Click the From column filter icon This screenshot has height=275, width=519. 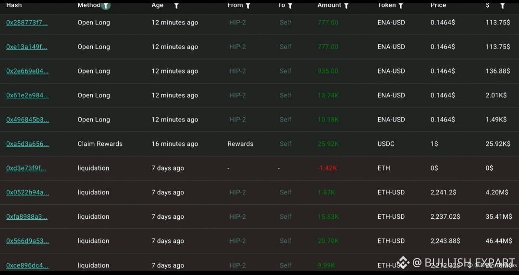pyautogui.click(x=248, y=6)
